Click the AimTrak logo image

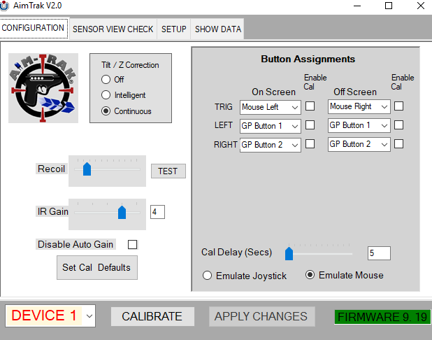43,88
